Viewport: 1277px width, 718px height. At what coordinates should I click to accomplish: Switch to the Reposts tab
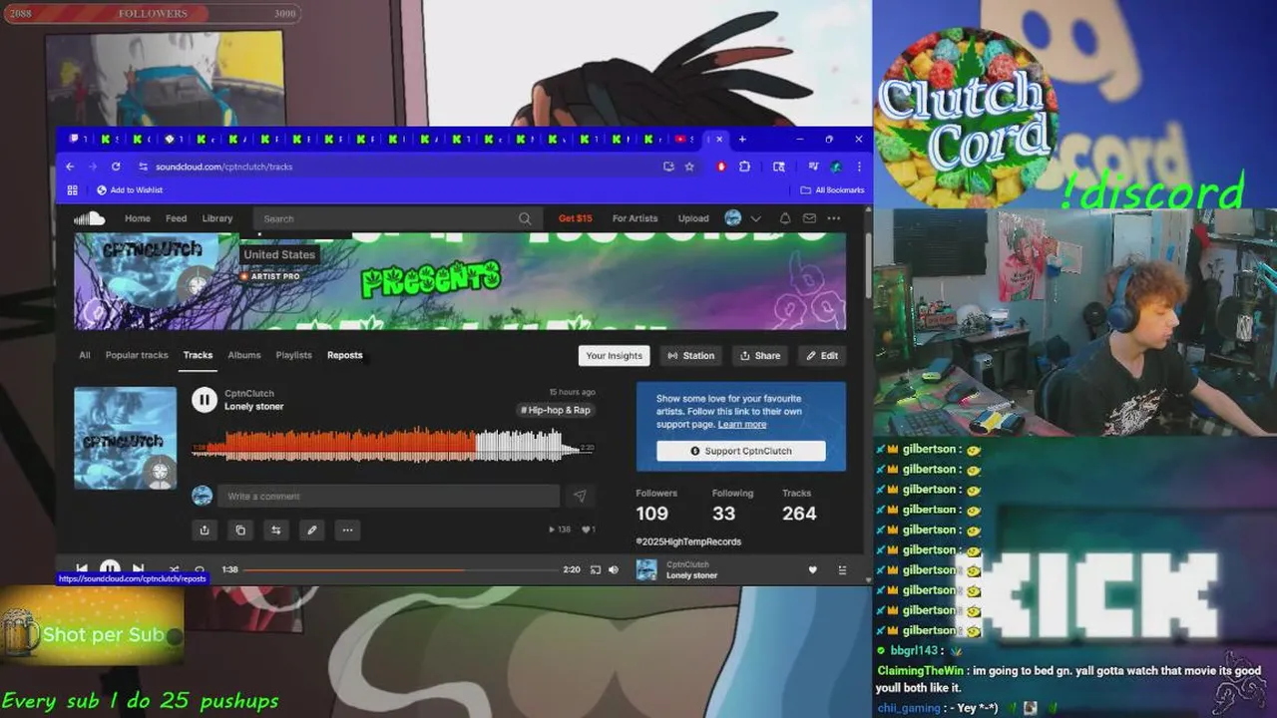345,355
